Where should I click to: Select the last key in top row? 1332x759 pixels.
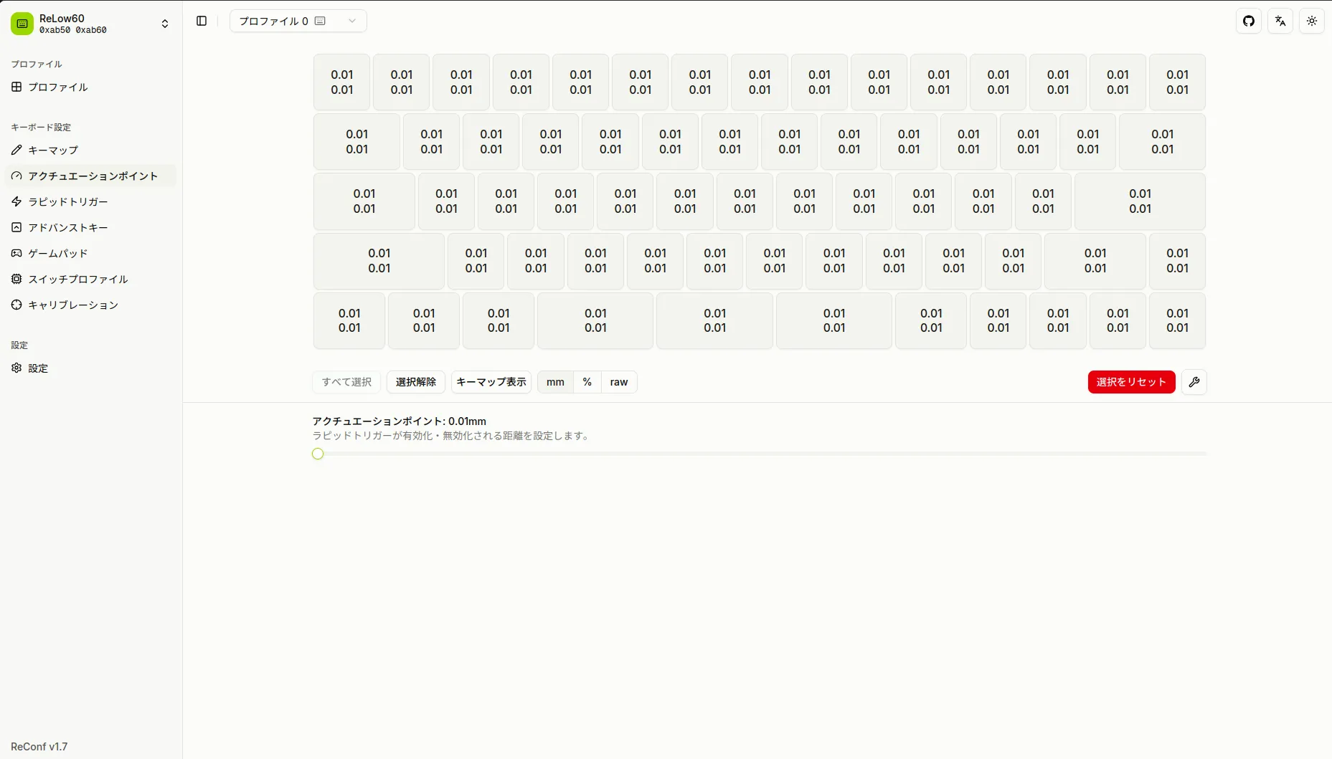point(1177,82)
